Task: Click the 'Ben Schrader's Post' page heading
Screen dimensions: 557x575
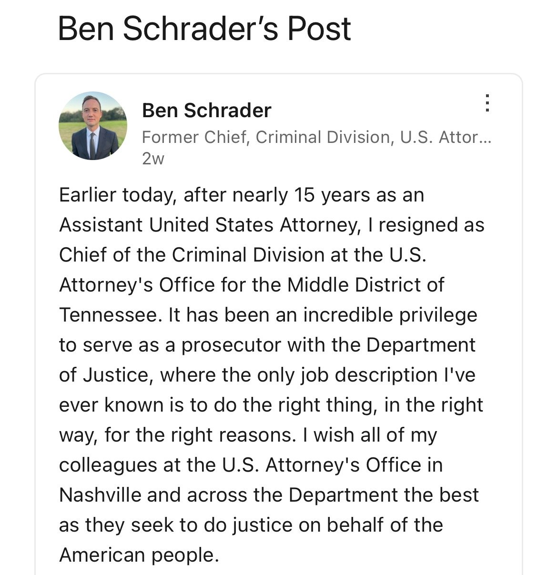Action: [x=204, y=29]
